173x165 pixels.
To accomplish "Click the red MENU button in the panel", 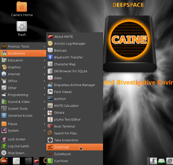I will tap(4, 161).
